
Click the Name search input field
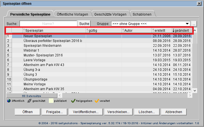click(48, 24)
